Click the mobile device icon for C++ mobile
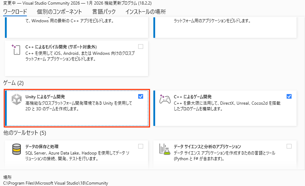 (x=16, y=50)
